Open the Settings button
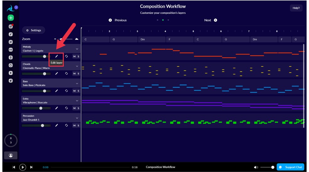 [x=34, y=30]
